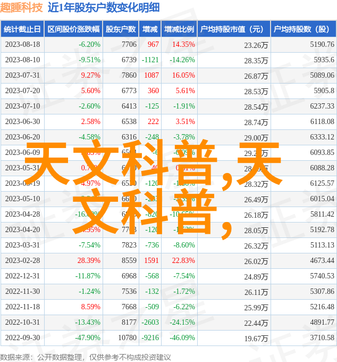Select the date cell 2022-11-30
Screen dimensions: 337x362
(22, 292)
